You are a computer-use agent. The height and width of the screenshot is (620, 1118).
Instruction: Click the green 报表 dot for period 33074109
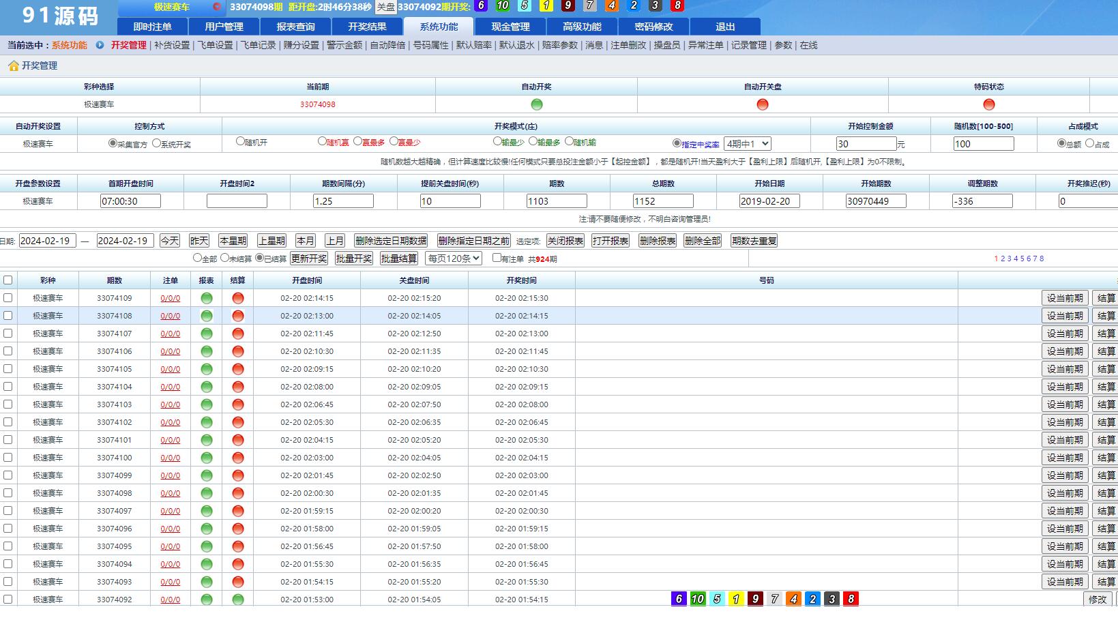pyautogui.click(x=206, y=298)
